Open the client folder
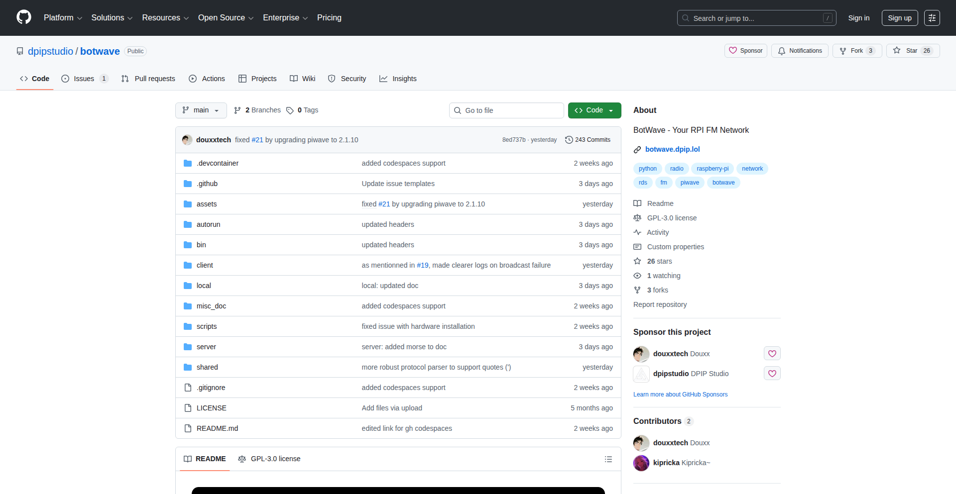This screenshot has width=956, height=494. 205,265
